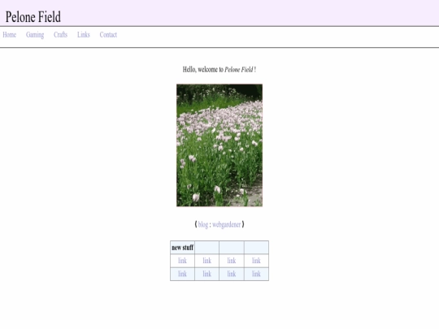Click the welcome message text
439x329 pixels.
pos(219,69)
